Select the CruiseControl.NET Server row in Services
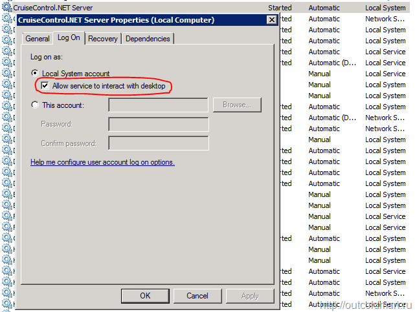417x312 pixels. click(210, 8)
